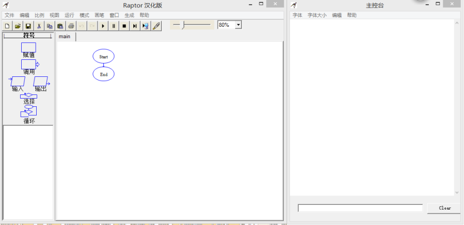Open the 帮助 menu in Raptor

click(x=144, y=15)
